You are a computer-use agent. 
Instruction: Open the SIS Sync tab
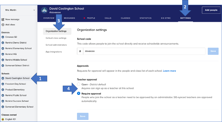(x=166, y=18)
